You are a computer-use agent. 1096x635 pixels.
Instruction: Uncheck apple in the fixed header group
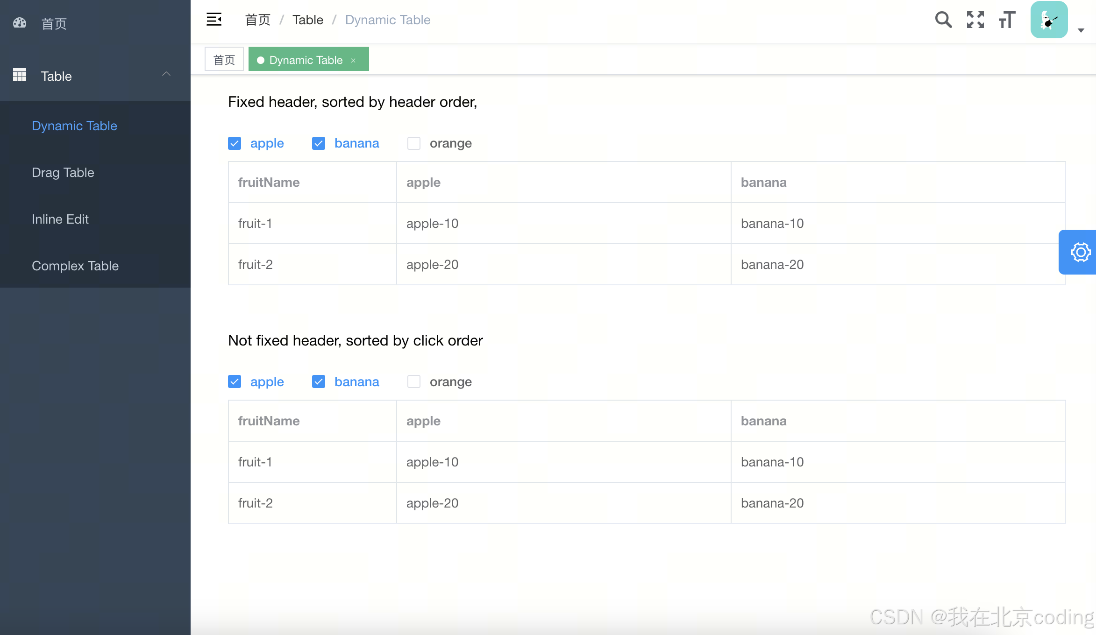[235, 143]
